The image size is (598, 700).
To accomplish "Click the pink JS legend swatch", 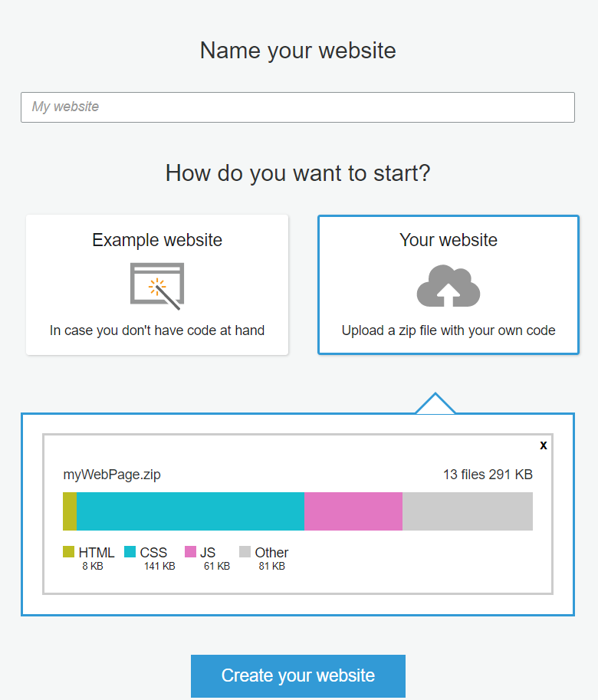I will point(191,552).
